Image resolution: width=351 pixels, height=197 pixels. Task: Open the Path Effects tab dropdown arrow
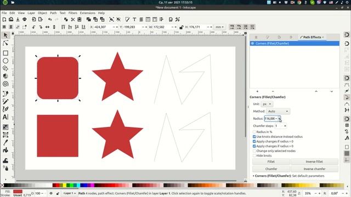(x=323, y=37)
